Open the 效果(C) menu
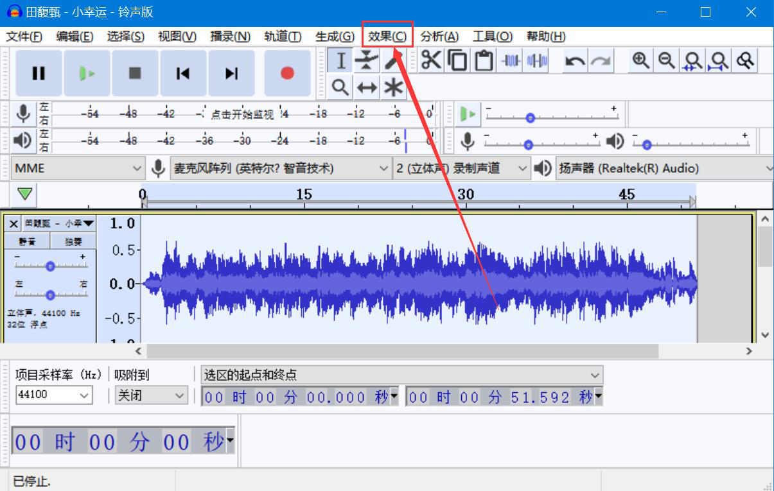Viewport: 774px width, 491px height. (387, 37)
